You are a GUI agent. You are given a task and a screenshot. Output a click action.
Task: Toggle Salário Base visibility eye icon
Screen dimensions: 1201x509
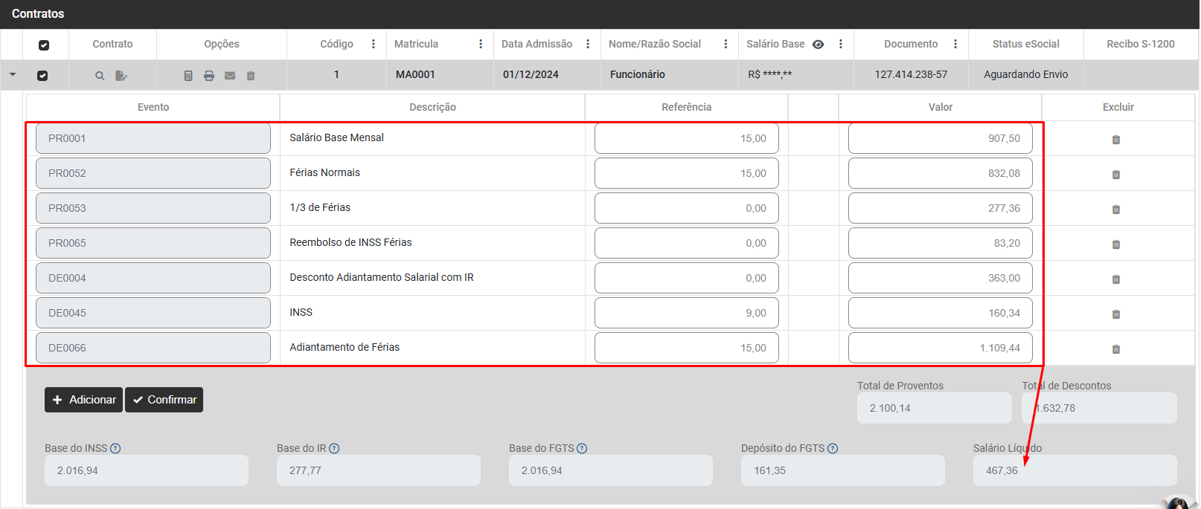[x=818, y=45]
